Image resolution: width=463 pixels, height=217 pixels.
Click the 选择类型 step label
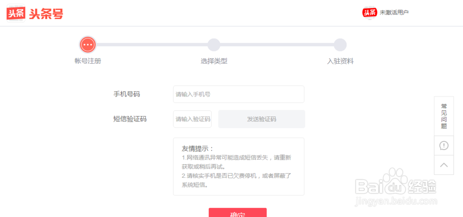click(214, 61)
